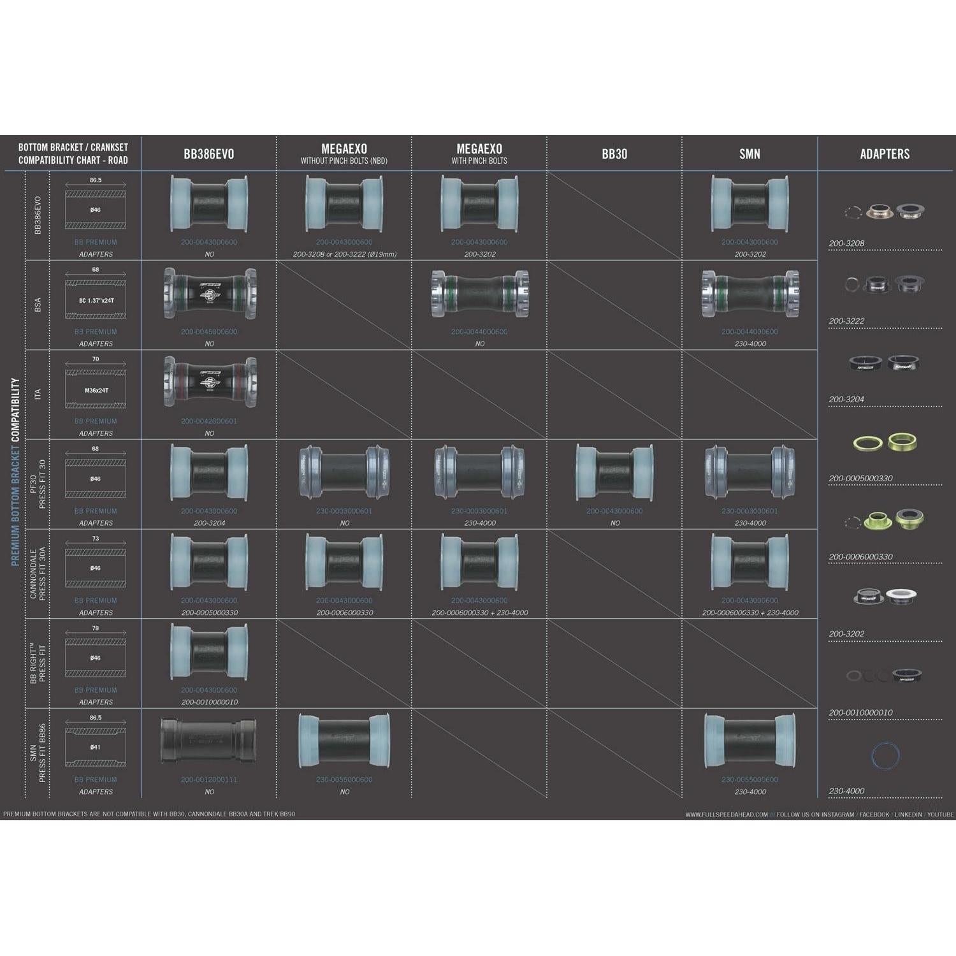The height and width of the screenshot is (956, 956).
Task: Click part number 200-0043000600 in the BB30 column
Action: pos(614,511)
